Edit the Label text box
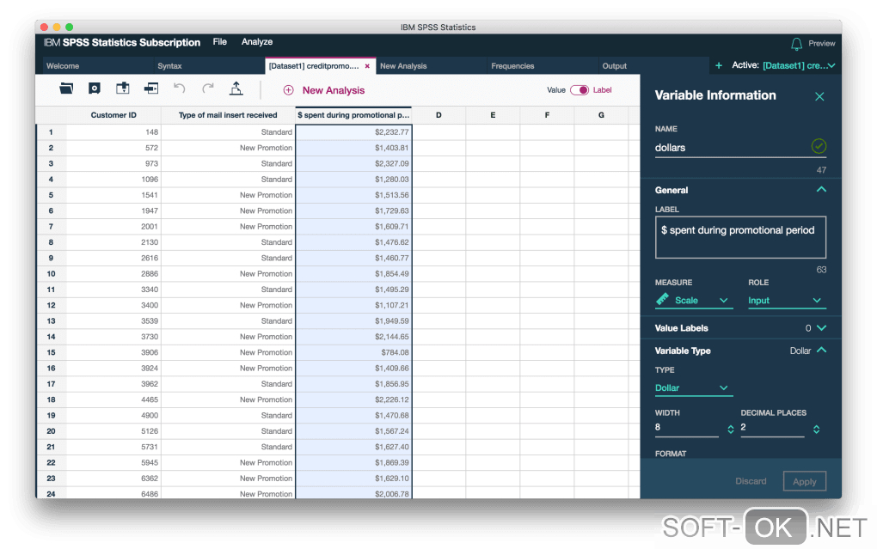The height and width of the screenshot is (549, 877). pos(740,238)
